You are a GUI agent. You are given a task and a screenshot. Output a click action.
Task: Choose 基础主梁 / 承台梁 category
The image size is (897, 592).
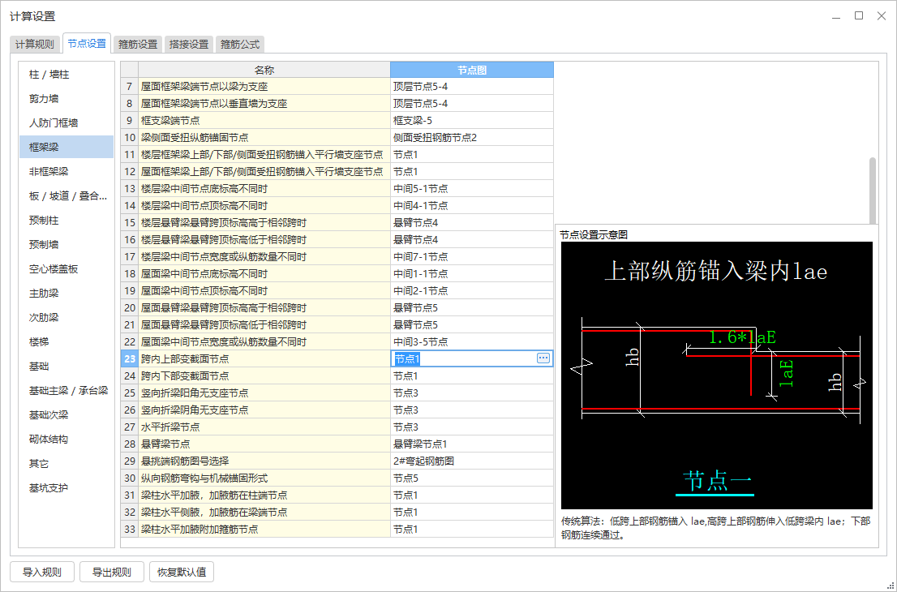pyautogui.click(x=67, y=390)
